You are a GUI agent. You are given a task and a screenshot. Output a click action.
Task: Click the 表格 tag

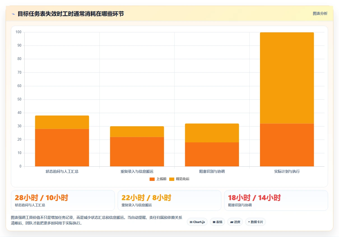click(x=217, y=222)
